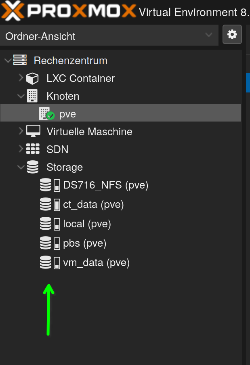Click the LXC Container cube icon
Viewport: 250px width, 365px height.
[32, 78]
